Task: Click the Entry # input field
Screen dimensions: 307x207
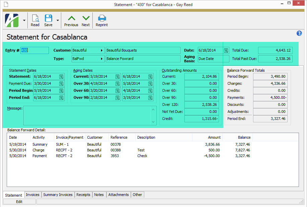Action: pos(34,51)
